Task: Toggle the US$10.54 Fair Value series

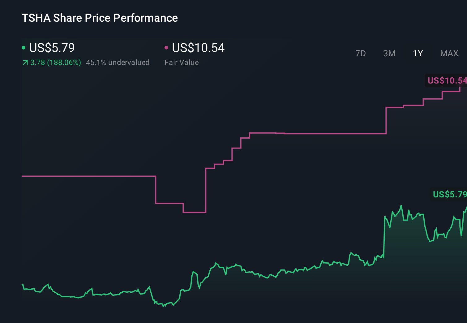Action: tap(198, 48)
